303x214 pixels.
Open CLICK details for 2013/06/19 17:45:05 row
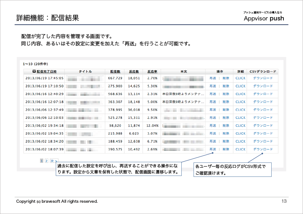pos(241,78)
